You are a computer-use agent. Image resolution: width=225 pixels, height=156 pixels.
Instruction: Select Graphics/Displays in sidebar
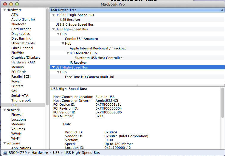pyautogui.click(x=26, y=57)
